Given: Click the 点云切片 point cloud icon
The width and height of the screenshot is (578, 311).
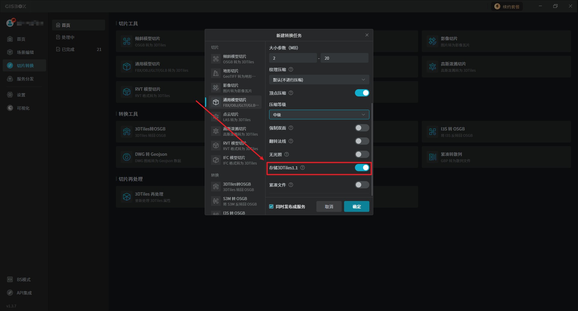Looking at the screenshot, I should tap(216, 117).
